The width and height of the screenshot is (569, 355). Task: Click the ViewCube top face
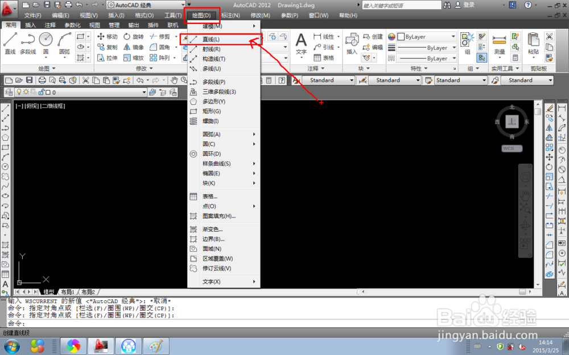(512, 122)
